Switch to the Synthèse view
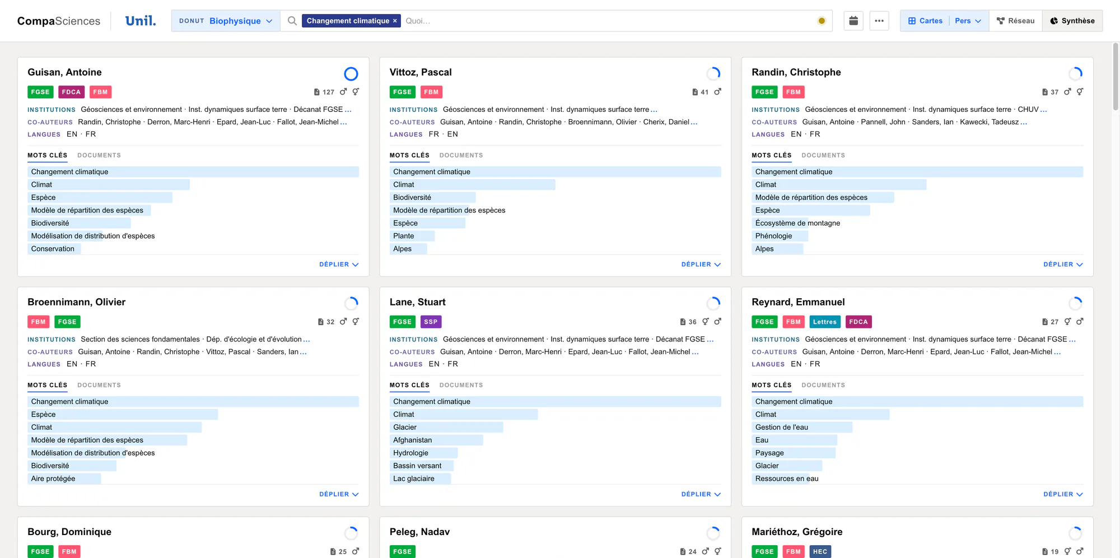1120x558 pixels. point(1072,21)
